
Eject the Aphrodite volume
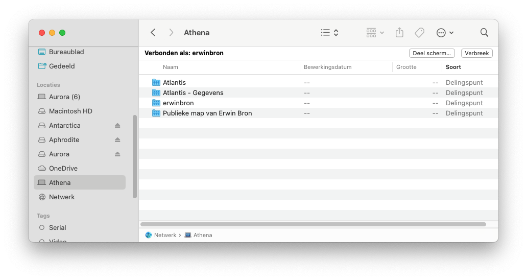[x=117, y=140]
